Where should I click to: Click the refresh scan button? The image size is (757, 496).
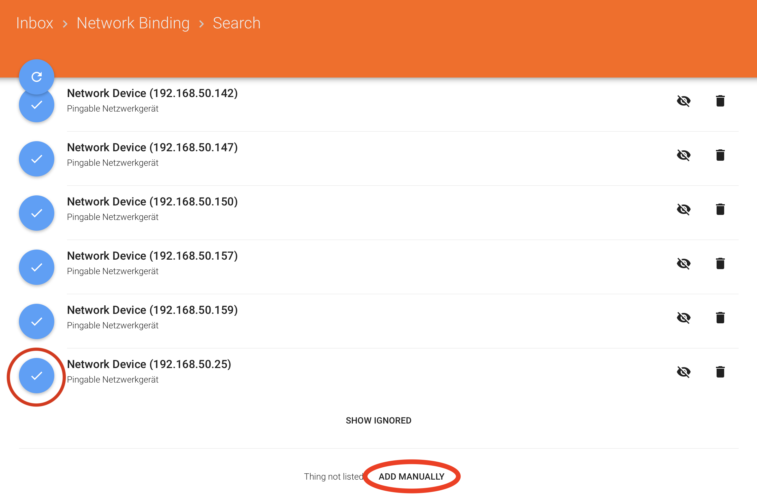[37, 77]
